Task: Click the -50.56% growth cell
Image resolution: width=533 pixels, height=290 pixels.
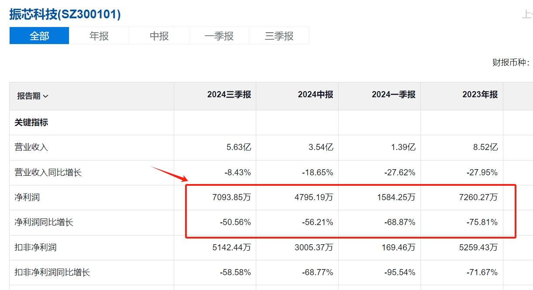Action: (235, 222)
